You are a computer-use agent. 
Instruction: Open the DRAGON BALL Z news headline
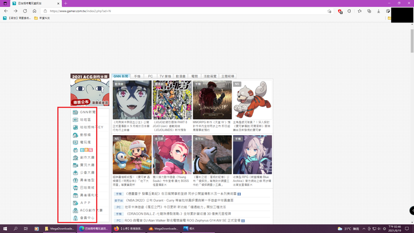[x=179, y=213]
